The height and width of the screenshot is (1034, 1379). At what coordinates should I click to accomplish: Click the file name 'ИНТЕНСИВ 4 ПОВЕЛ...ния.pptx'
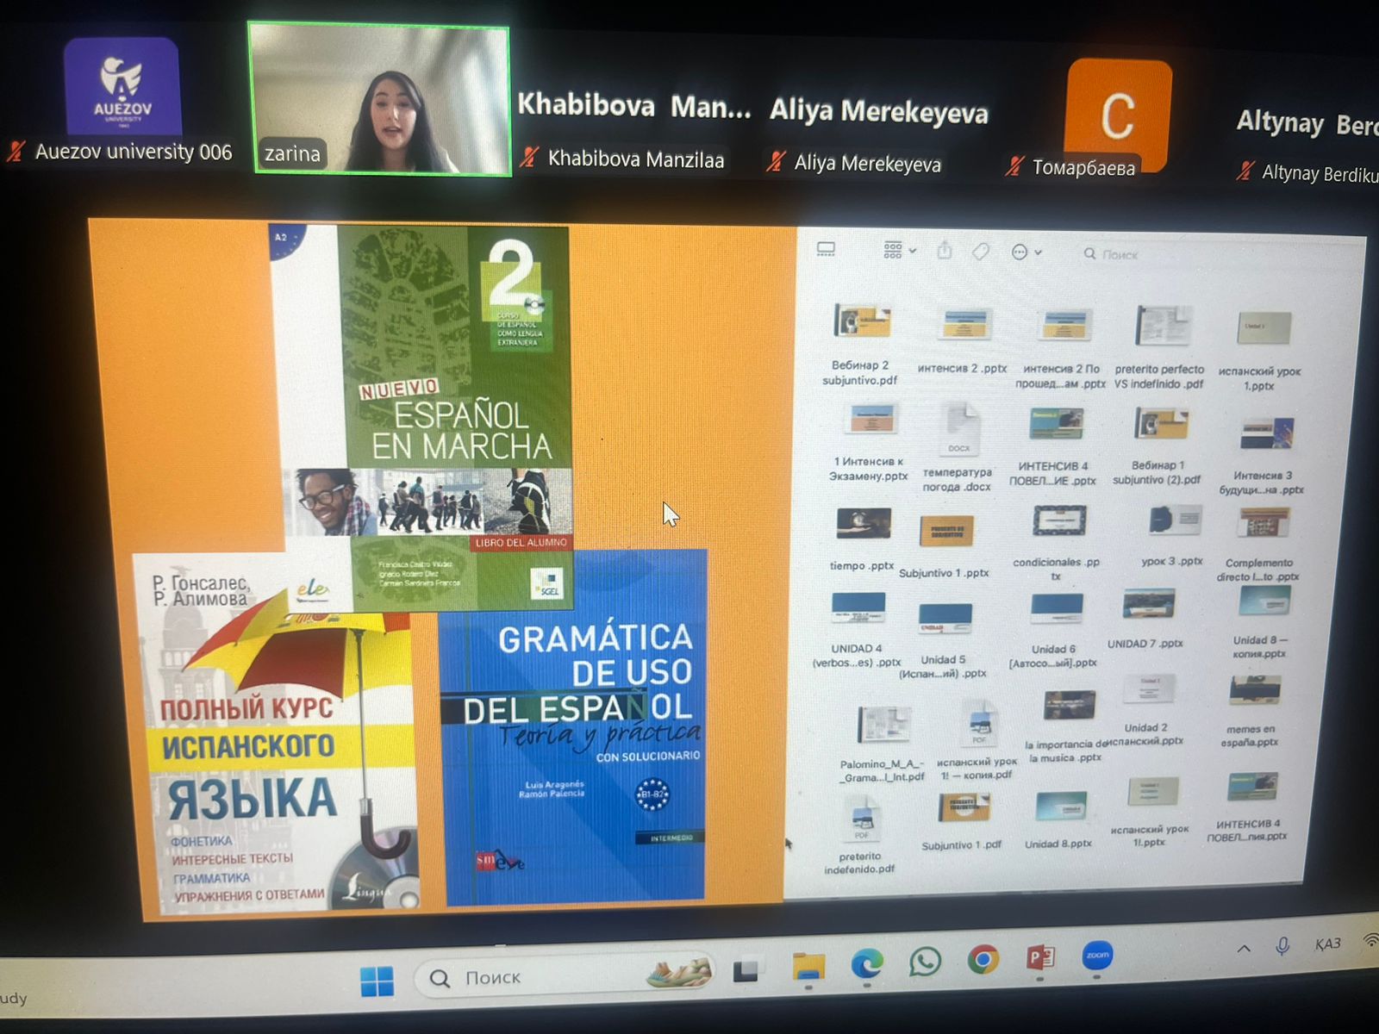tap(1247, 831)
